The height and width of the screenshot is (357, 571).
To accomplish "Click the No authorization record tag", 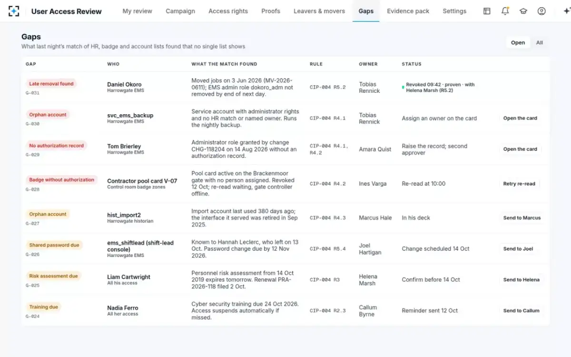I will click(56, 146).
